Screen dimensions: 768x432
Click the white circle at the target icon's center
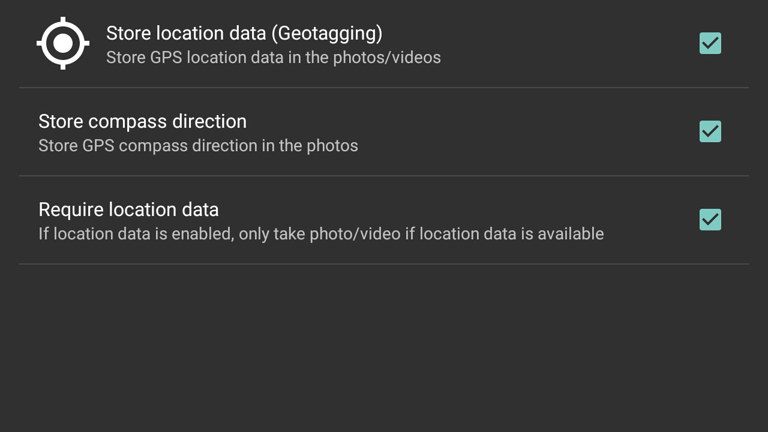[63, 43]
